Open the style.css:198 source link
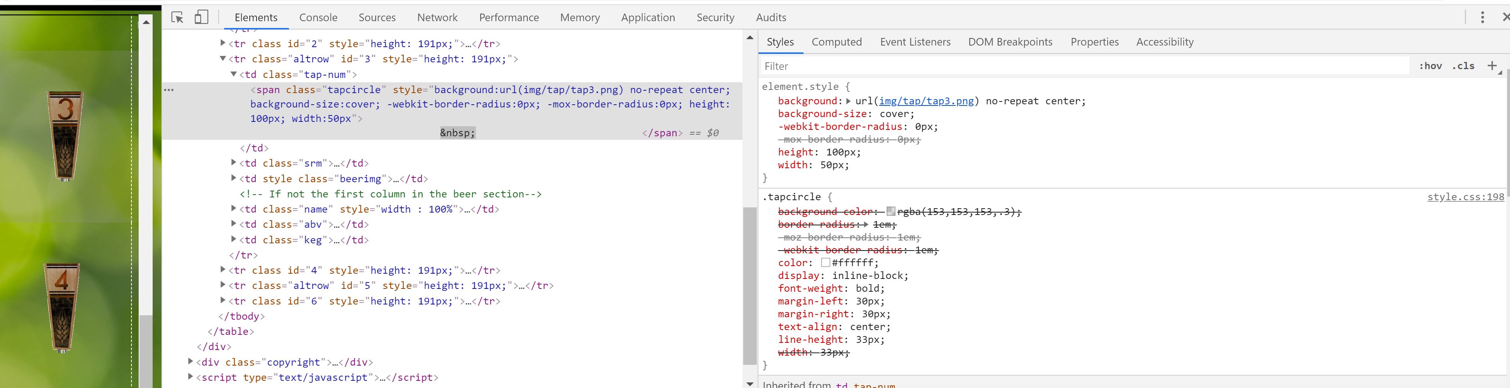This screenshot has width=1510, height=388. click(x=1466, y=197)
